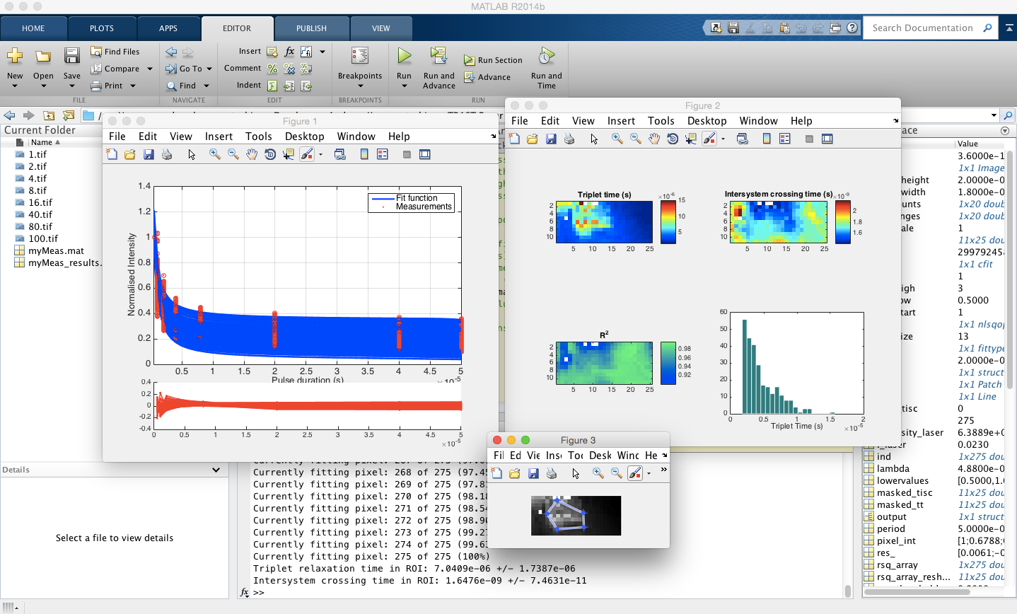Turn on the Data Cursor in Figure 2

(691, 139)
